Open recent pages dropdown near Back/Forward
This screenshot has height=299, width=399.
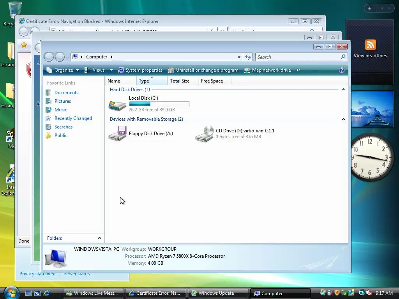coord(67,57)
